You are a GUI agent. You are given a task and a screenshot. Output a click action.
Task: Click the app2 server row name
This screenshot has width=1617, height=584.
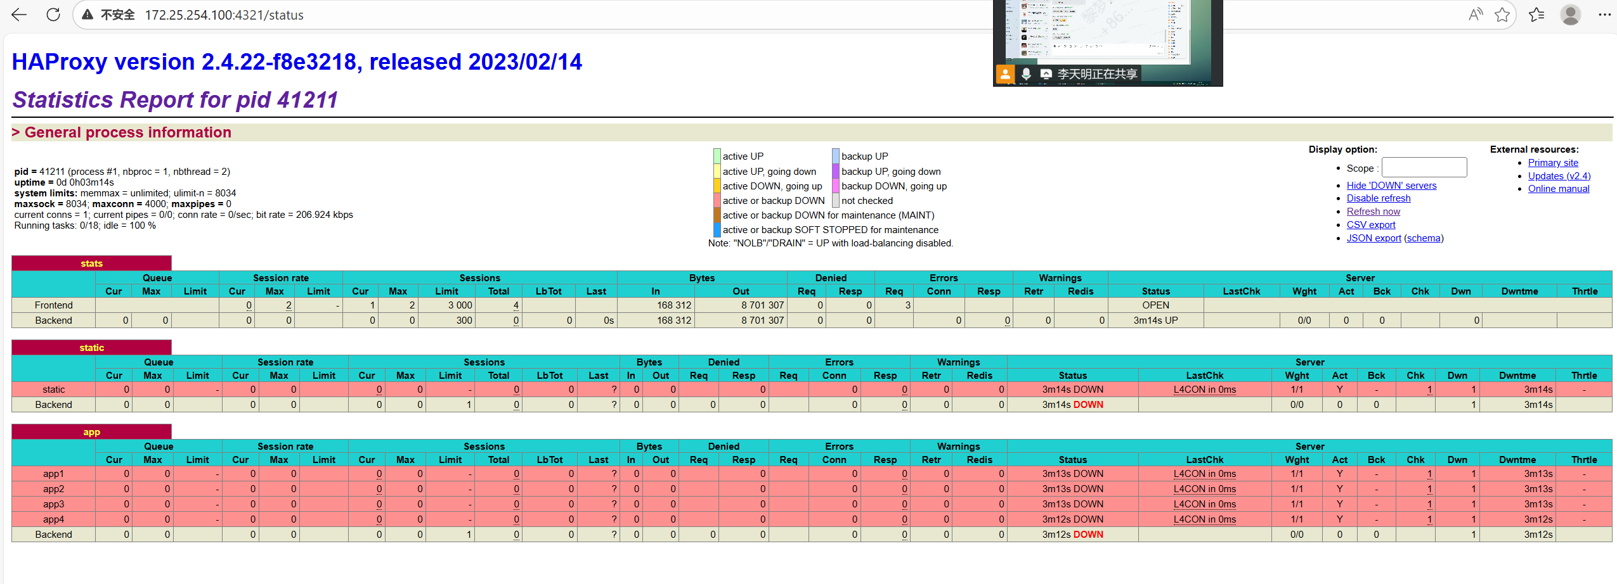54,489
